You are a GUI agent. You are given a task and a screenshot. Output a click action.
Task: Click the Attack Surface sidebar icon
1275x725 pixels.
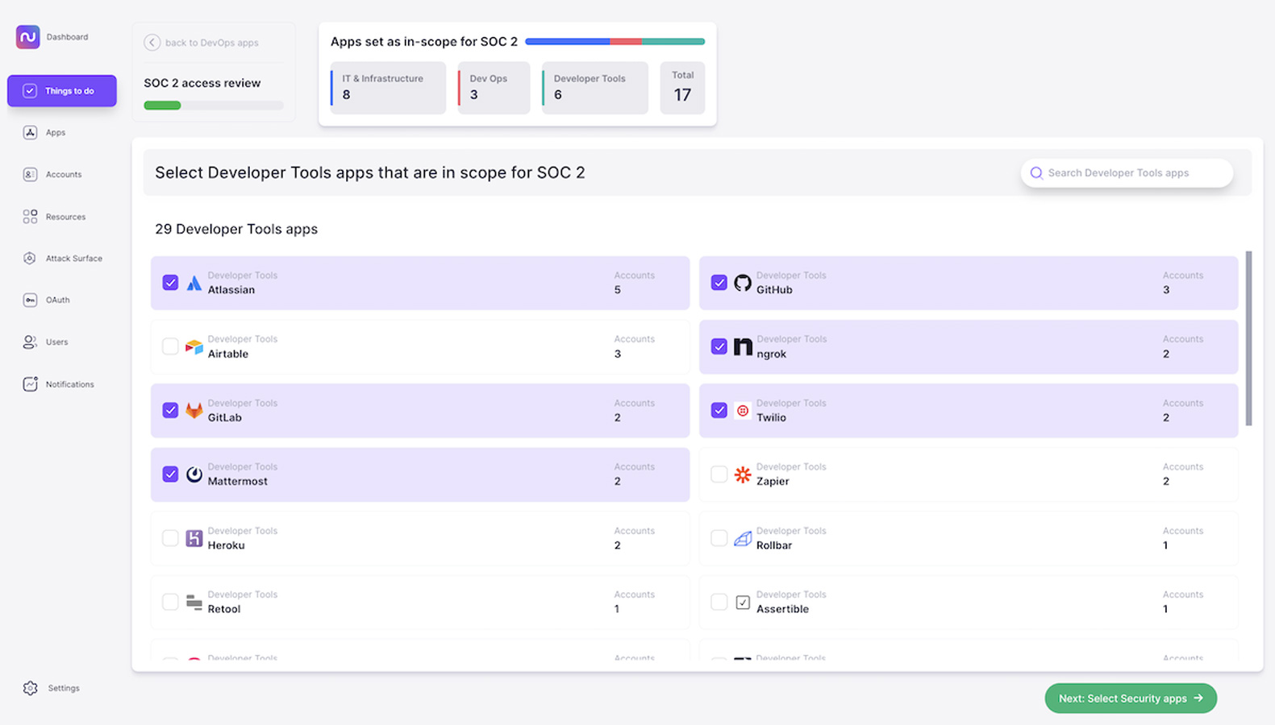pyautogui.click(x=30, y=259)
